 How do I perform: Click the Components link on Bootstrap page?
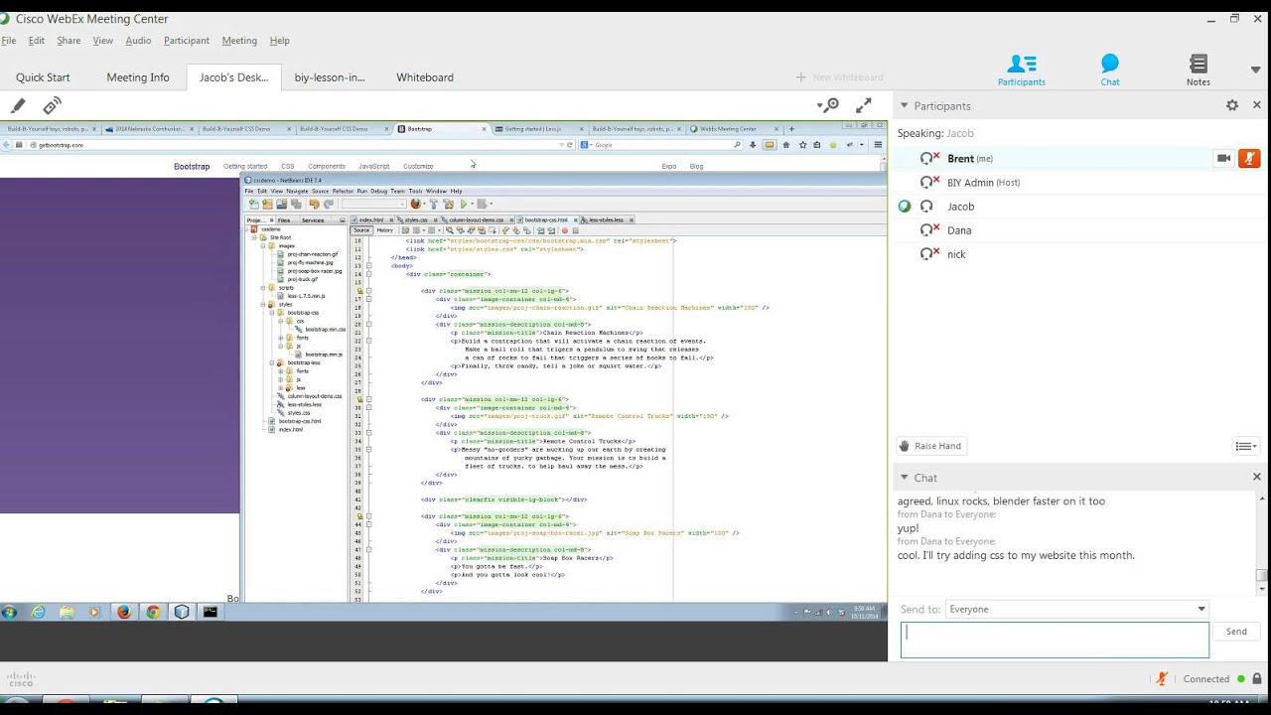[327, 166]
